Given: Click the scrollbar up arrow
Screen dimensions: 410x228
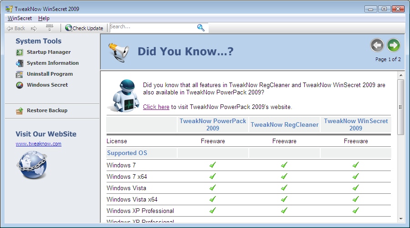Looking at the screenshot, I should (x=400, y=75).
